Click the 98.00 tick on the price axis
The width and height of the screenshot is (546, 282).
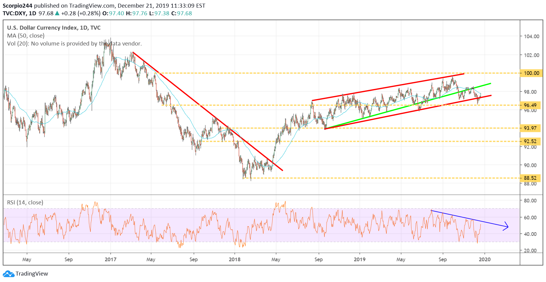coord(530,92)
